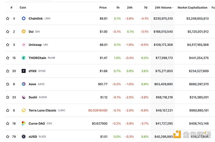Click the Sushi coin logo
Screen dimensions: 215x142
coord(24,97)
